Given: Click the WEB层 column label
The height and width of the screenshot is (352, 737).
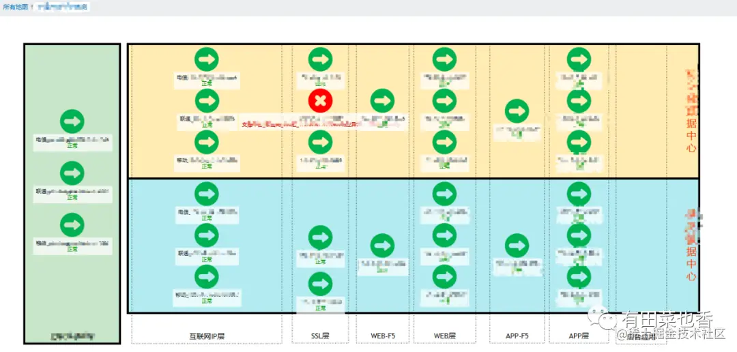Looking at the screenshot, I should [445, 336].
